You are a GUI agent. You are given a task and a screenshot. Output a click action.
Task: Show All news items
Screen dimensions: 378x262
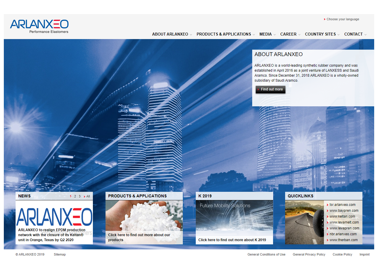point(88,196)
